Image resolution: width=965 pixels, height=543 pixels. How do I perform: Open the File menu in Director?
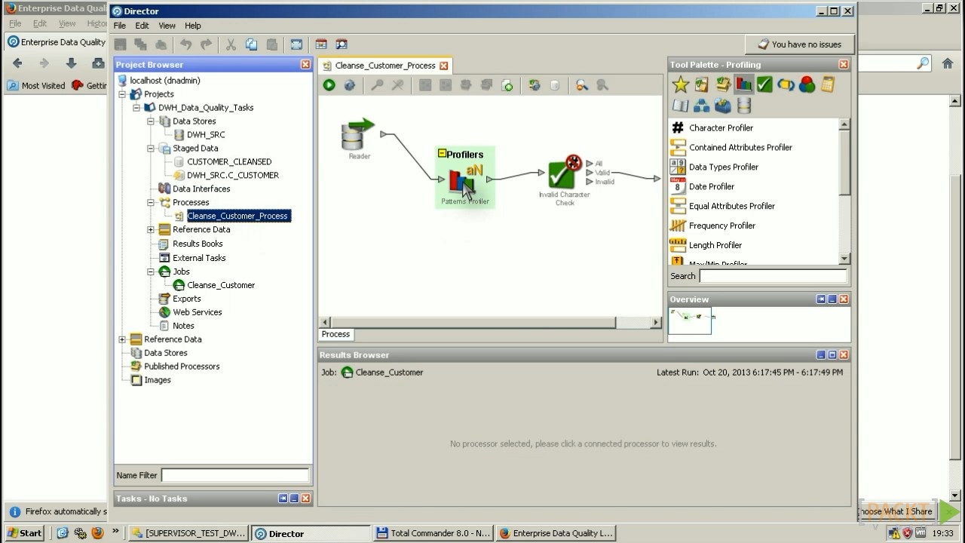coord(120,26)
